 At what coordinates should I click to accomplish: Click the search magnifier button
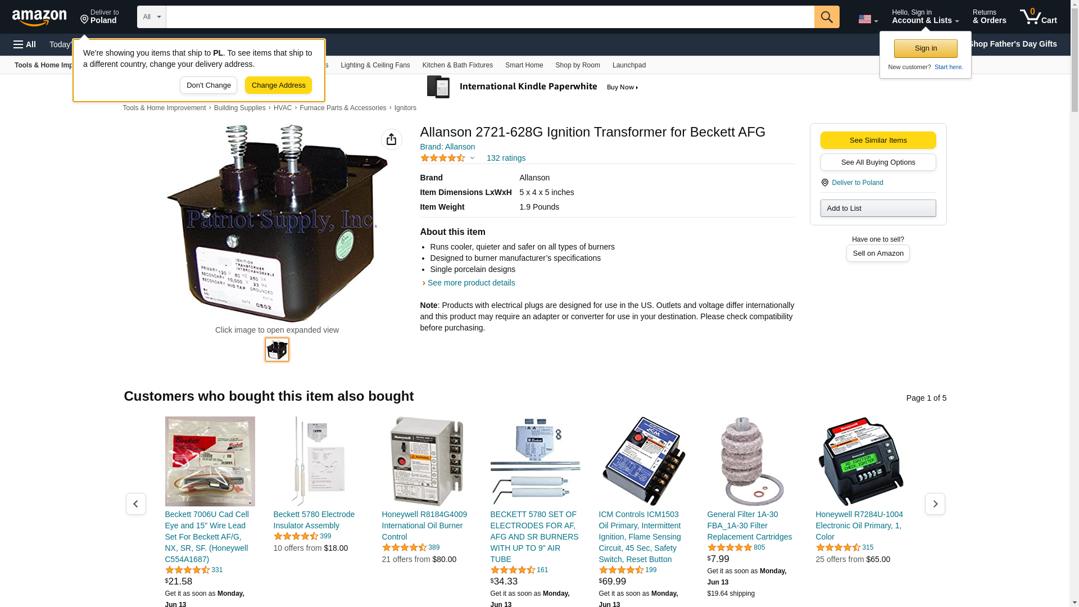point(826,17)
